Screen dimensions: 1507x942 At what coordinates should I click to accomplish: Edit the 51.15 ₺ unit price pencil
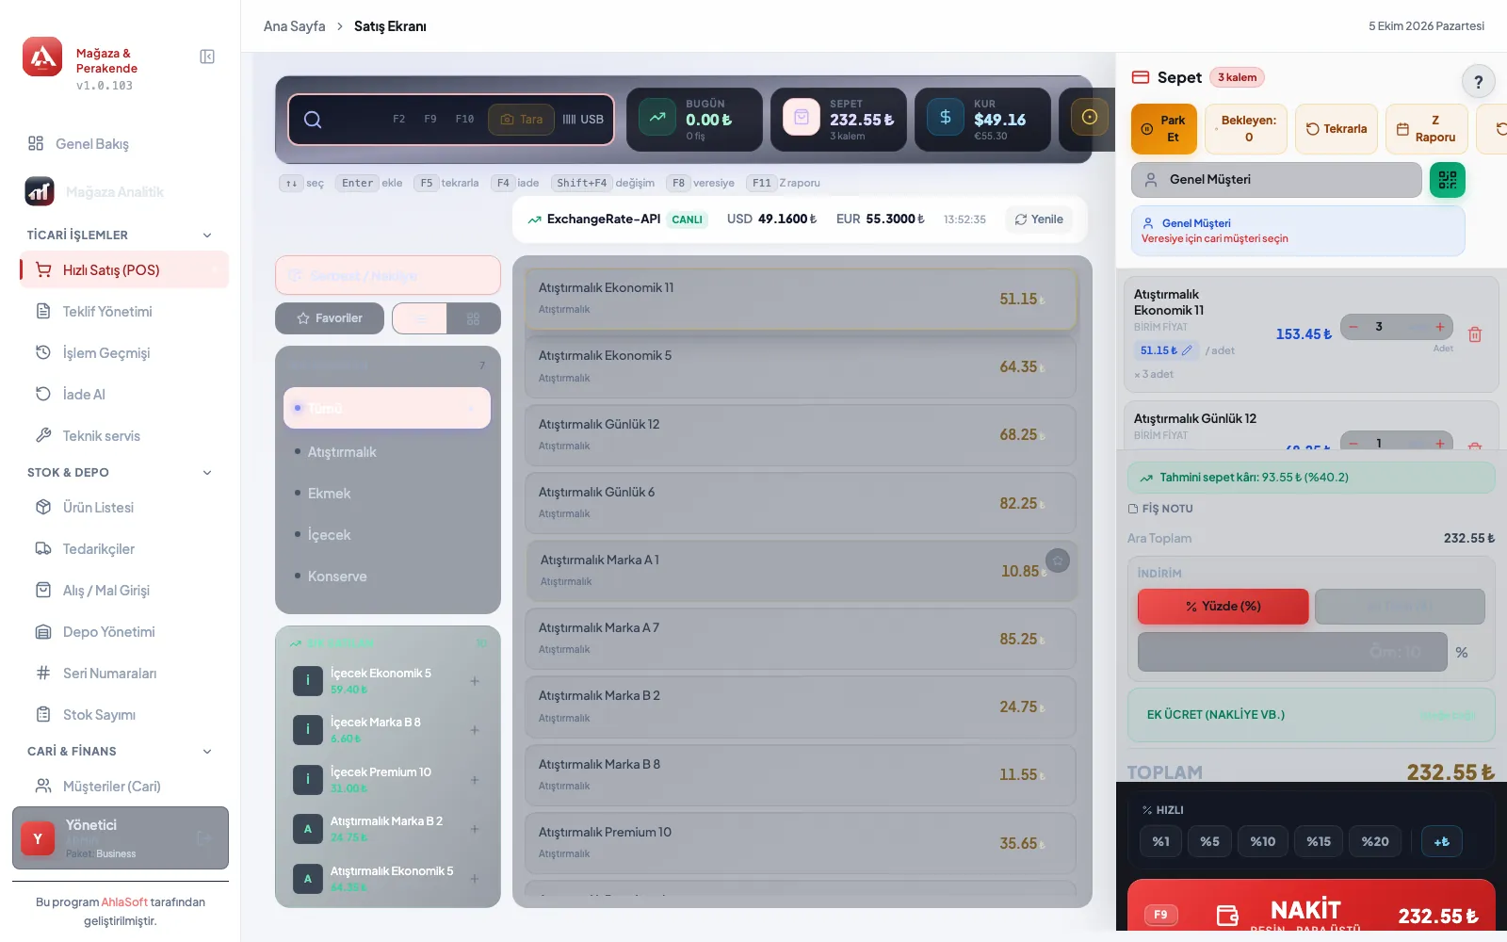[x=1187, y=350]
